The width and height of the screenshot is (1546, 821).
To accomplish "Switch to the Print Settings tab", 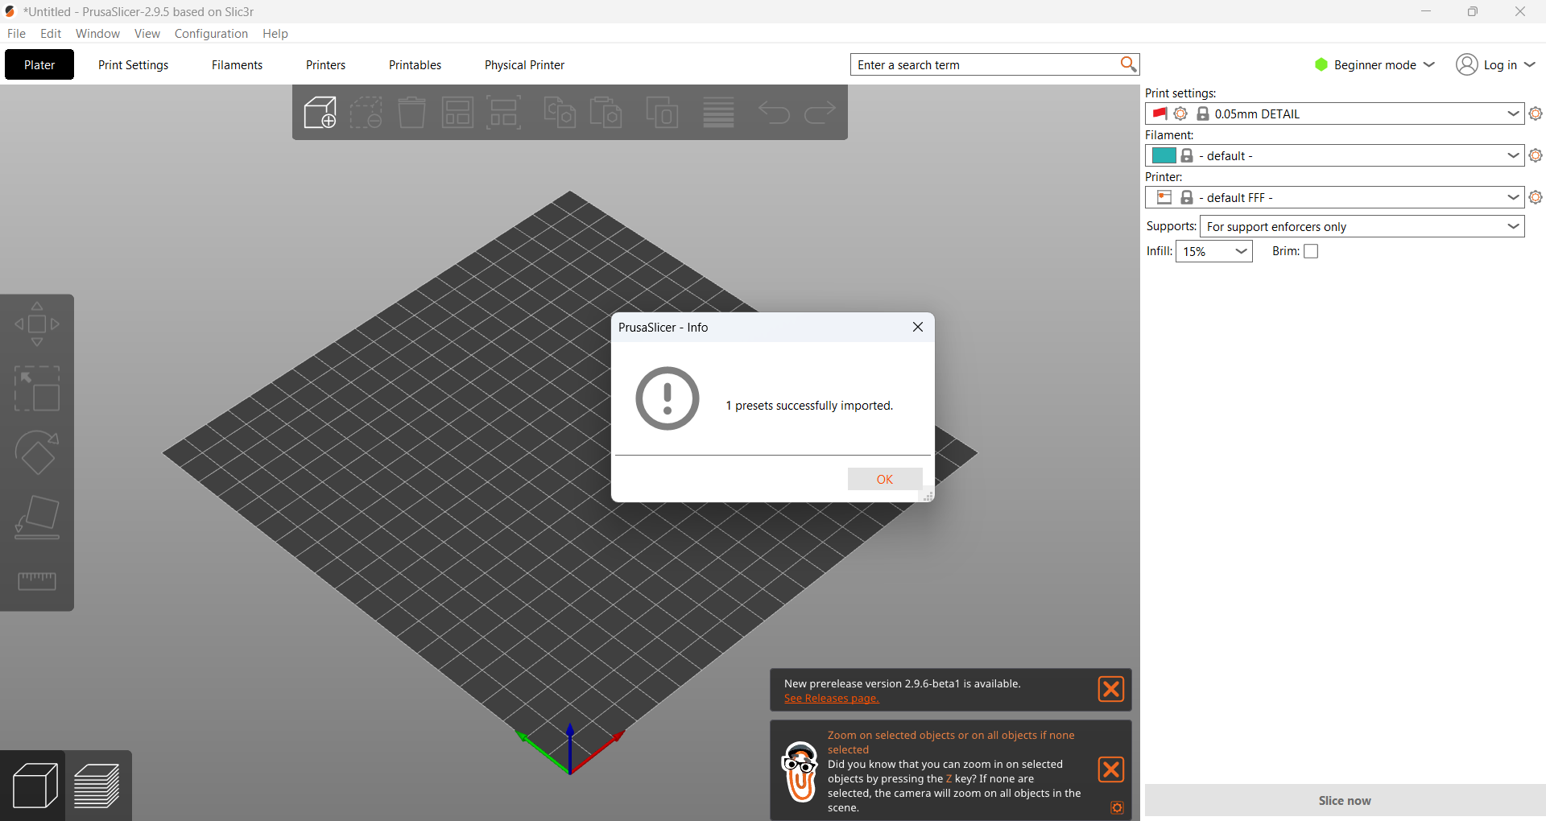I will (x=134, y=64).
